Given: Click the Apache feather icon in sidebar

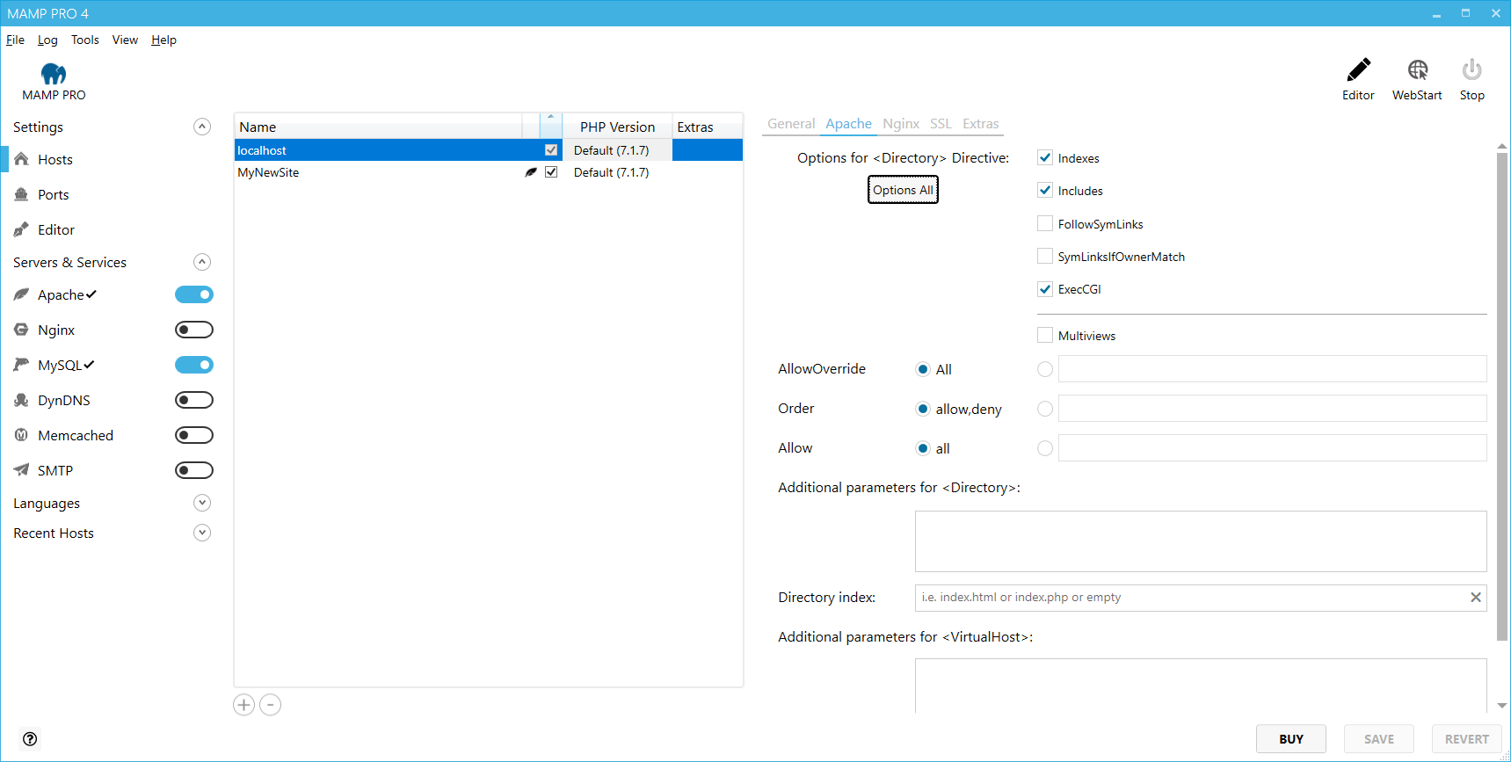Looking at the screenshot, I should click(x=22, y=294).
